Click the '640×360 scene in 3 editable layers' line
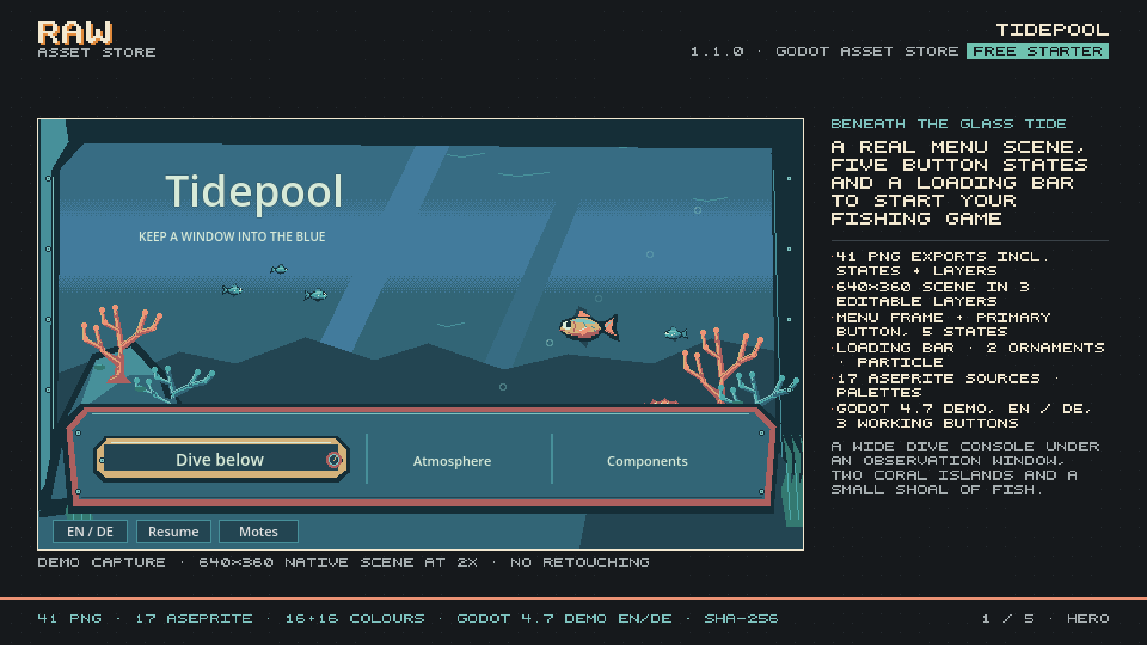1147x645 pixels. (x=930, y=294)
